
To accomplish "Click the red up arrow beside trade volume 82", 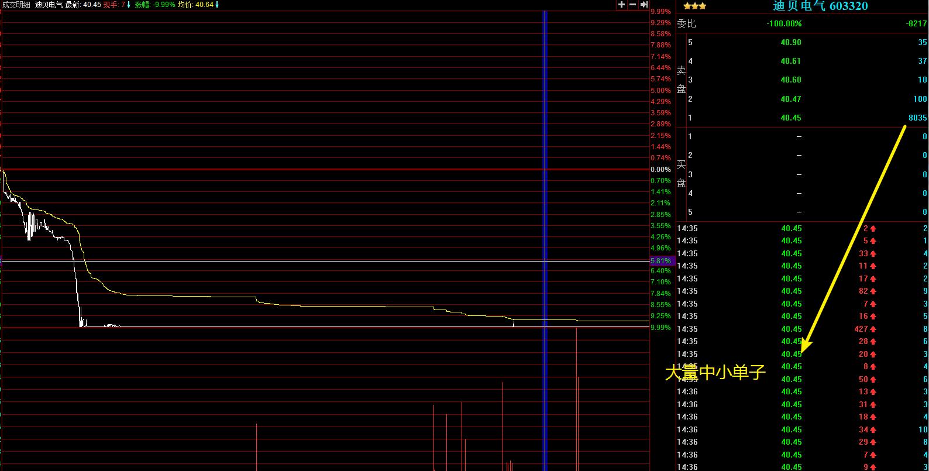I will (x=873, y=291).
